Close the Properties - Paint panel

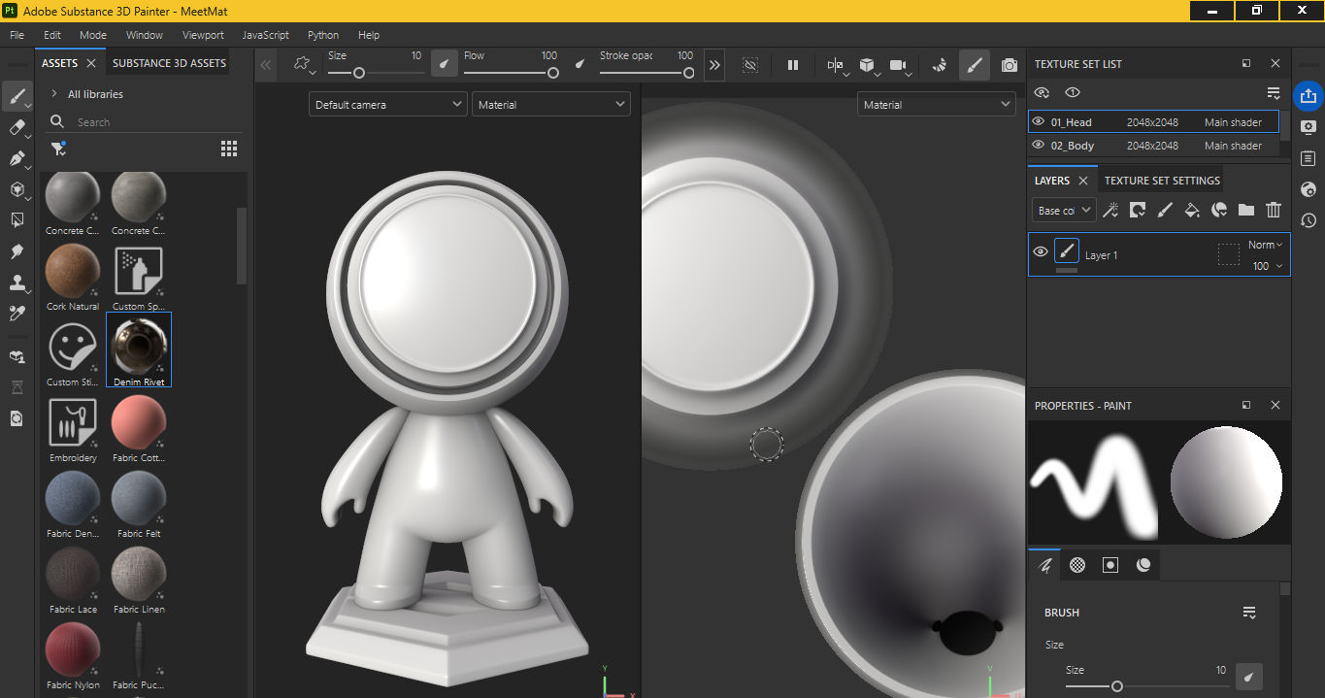pos(1275,405)
